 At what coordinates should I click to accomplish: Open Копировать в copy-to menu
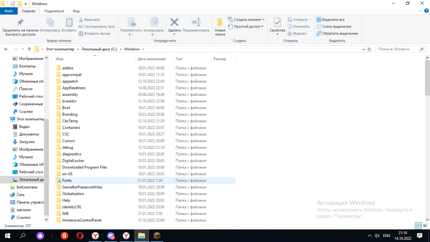point(154,27)
